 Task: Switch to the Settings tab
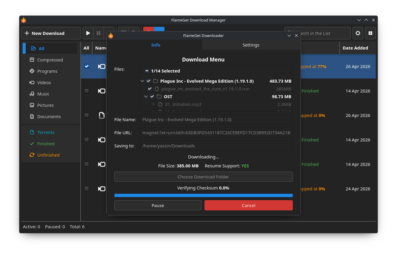point(251,45)
